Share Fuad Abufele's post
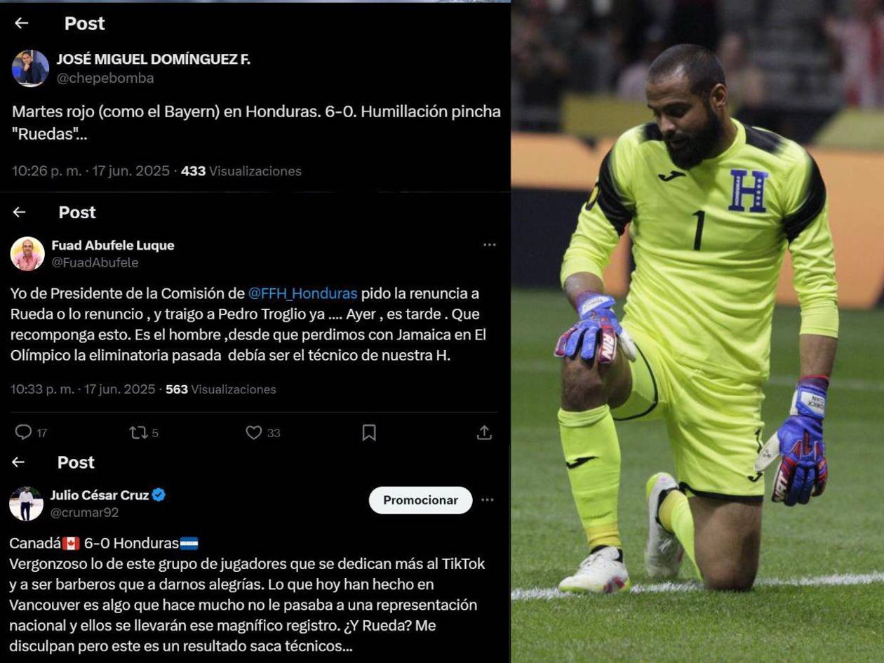Image resolution: width=884 pixels, height=663 pixels. pyautogui.click(x=484, y=432)
